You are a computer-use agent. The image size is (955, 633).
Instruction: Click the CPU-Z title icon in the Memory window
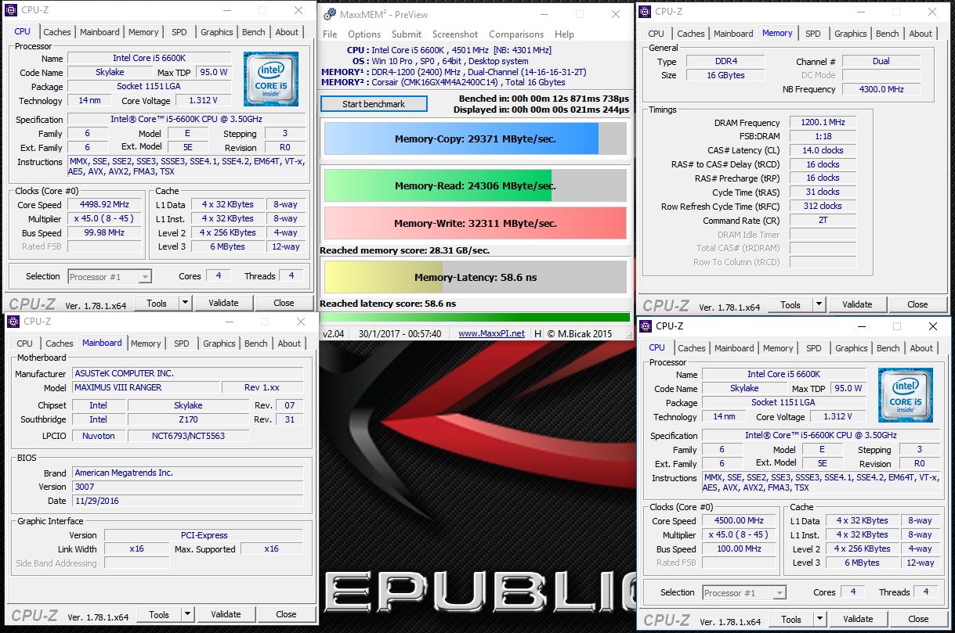pos(645,11)
